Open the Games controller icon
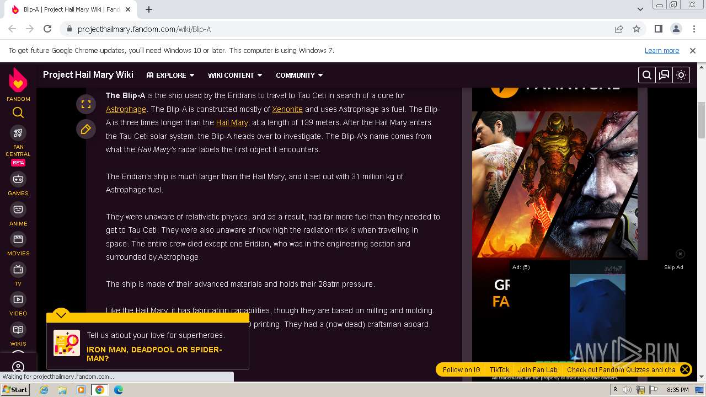The width and height of the screenshot is (706, 397). (18, 179)
